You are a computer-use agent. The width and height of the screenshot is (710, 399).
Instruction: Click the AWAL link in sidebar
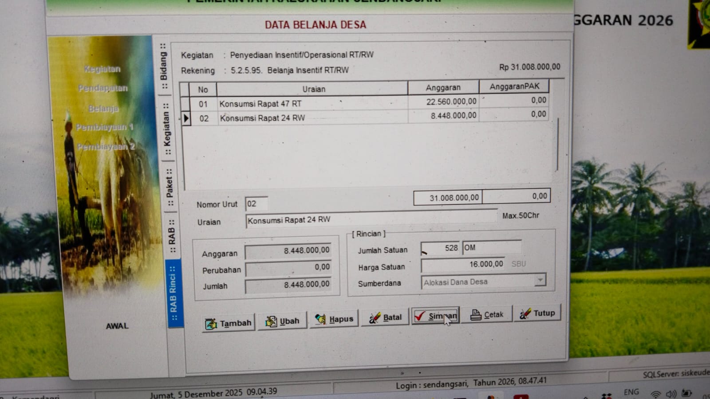(x=117, y=326)
